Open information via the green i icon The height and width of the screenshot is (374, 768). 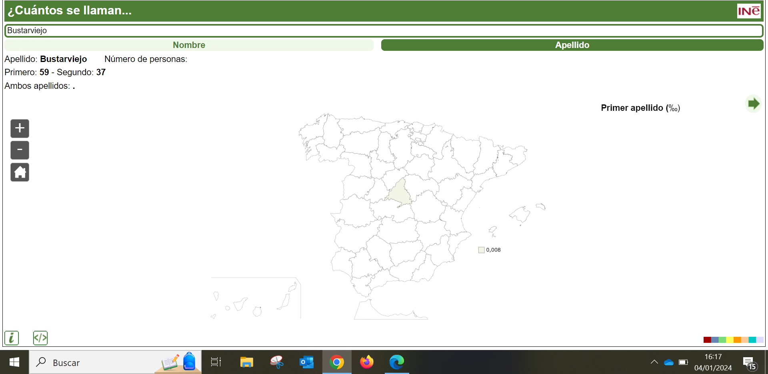pos(11,338)
